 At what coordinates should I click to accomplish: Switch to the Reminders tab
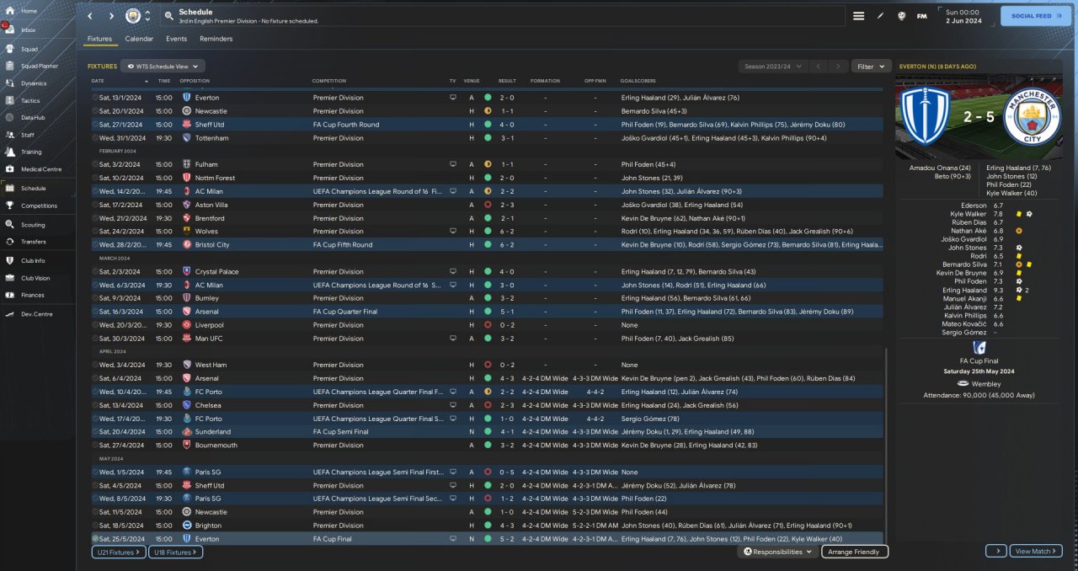click(216, 39)
